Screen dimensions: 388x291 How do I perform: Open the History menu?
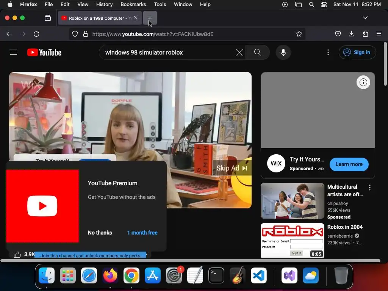[x=104, y=5]
